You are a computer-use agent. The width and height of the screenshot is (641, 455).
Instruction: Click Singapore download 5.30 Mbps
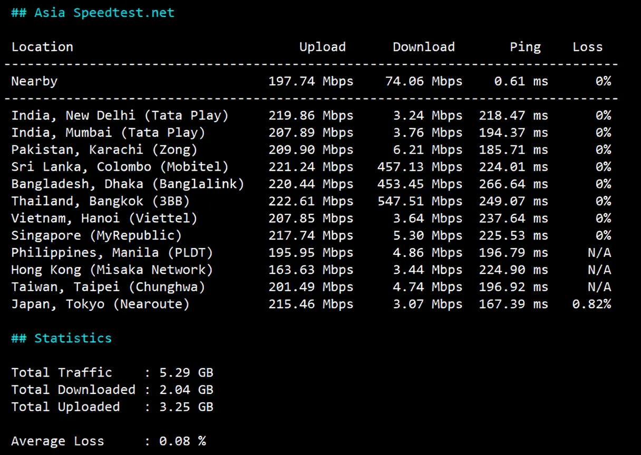(428, 235)
